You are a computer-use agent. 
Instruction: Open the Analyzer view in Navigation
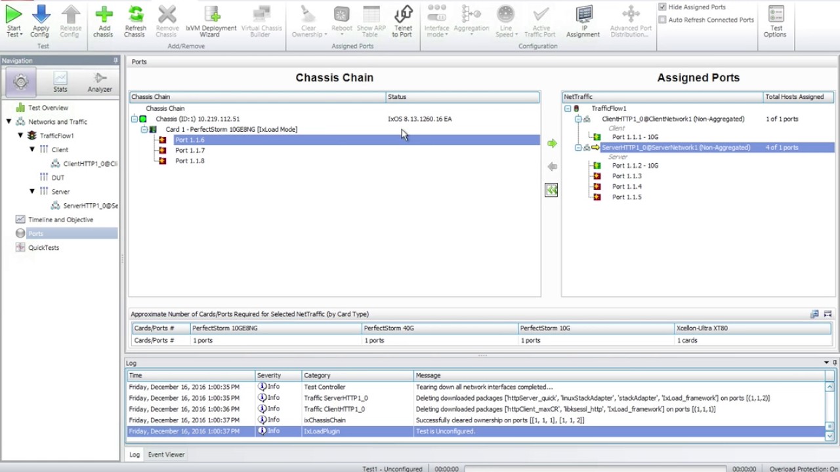(x=100, y=82)
